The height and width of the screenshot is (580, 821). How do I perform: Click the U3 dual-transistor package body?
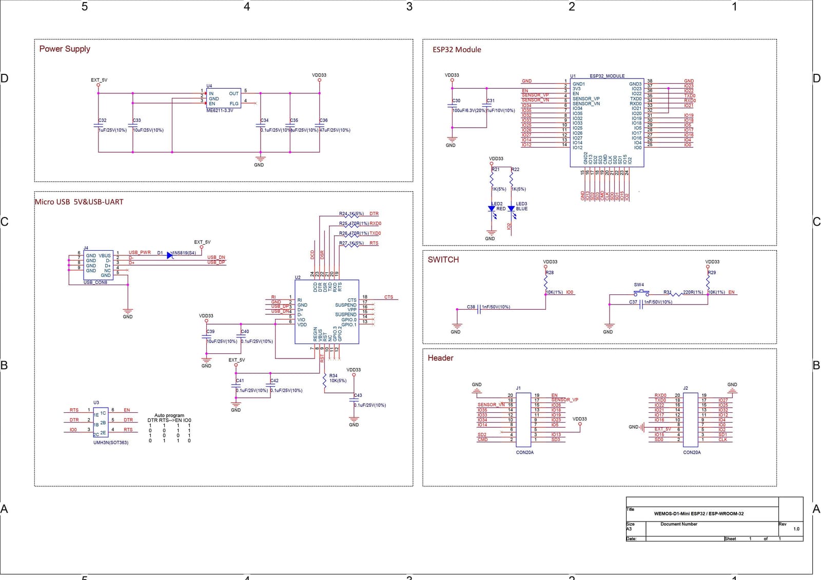click(101, 423)
